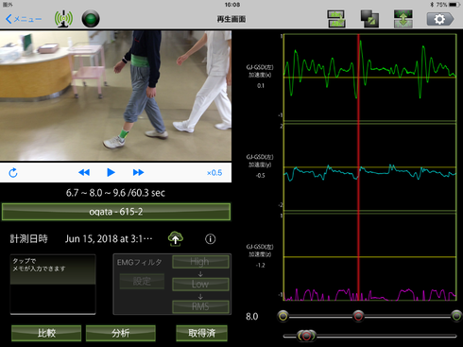
Task: Tap the overlapping squares overlay icon
Action: tap(369, 19)
